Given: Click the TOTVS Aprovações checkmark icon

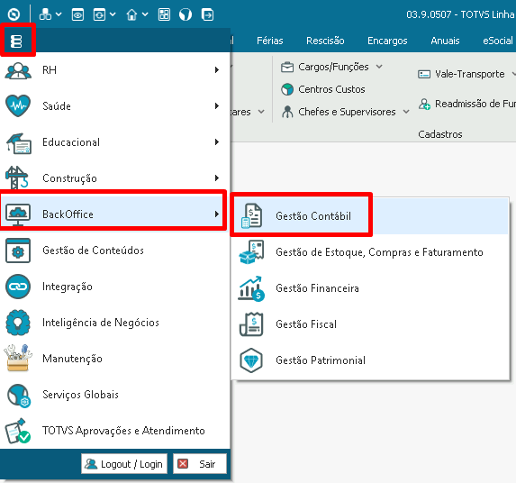Looking at the screenshot, I should [x=18, y=431].
